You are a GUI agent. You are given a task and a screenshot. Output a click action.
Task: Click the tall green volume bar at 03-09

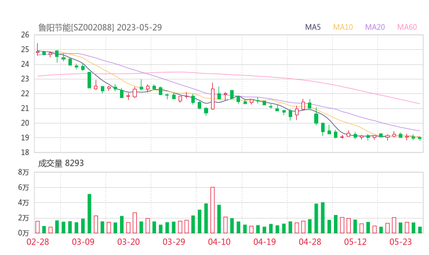pyautogui.click(x=89, y=214)
